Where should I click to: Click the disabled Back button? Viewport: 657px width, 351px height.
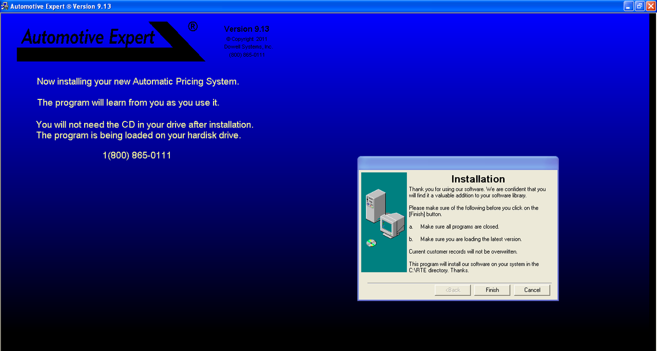coord(452,290)
